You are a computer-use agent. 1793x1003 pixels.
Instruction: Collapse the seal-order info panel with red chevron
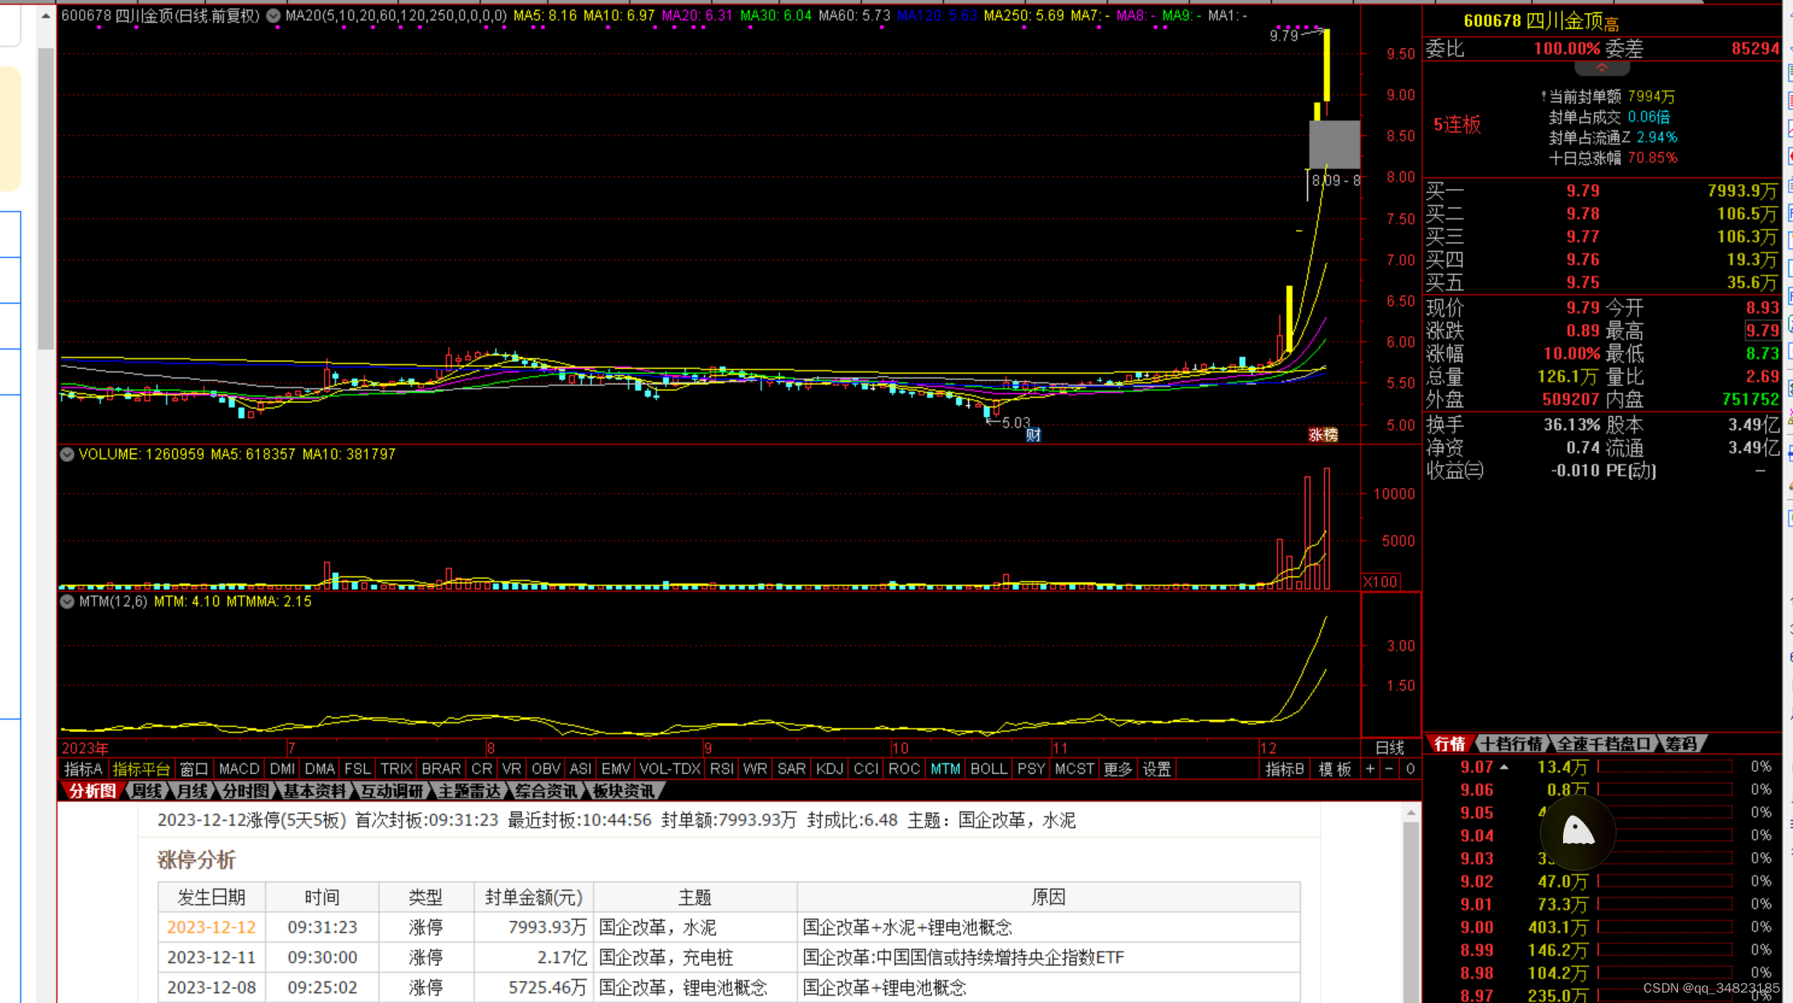[x=1602, y=68]
